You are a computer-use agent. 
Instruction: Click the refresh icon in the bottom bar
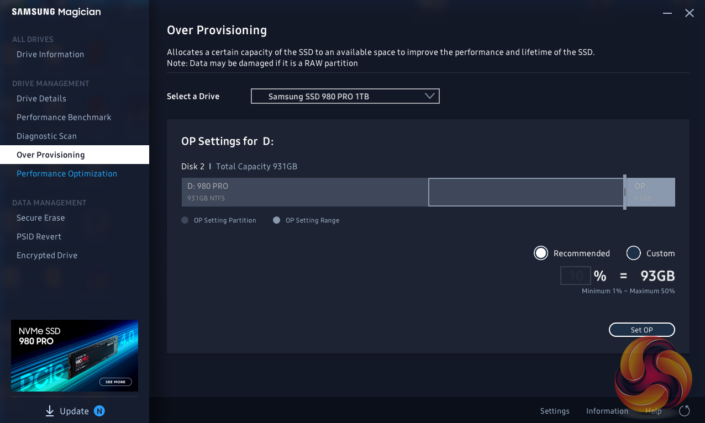pos(684,411)
